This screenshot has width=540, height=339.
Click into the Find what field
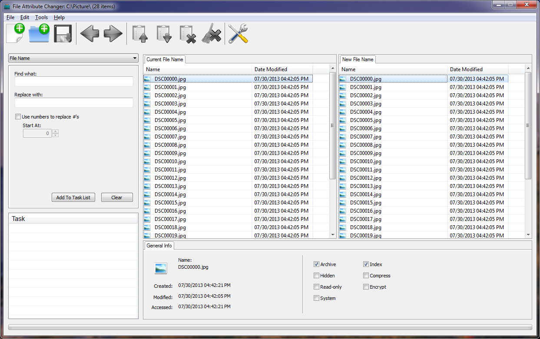(74, 82)
